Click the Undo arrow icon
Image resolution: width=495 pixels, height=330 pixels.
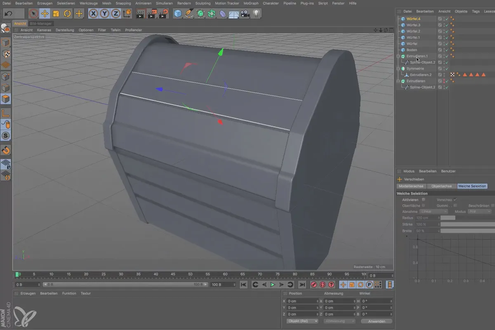tap(7, 14)
